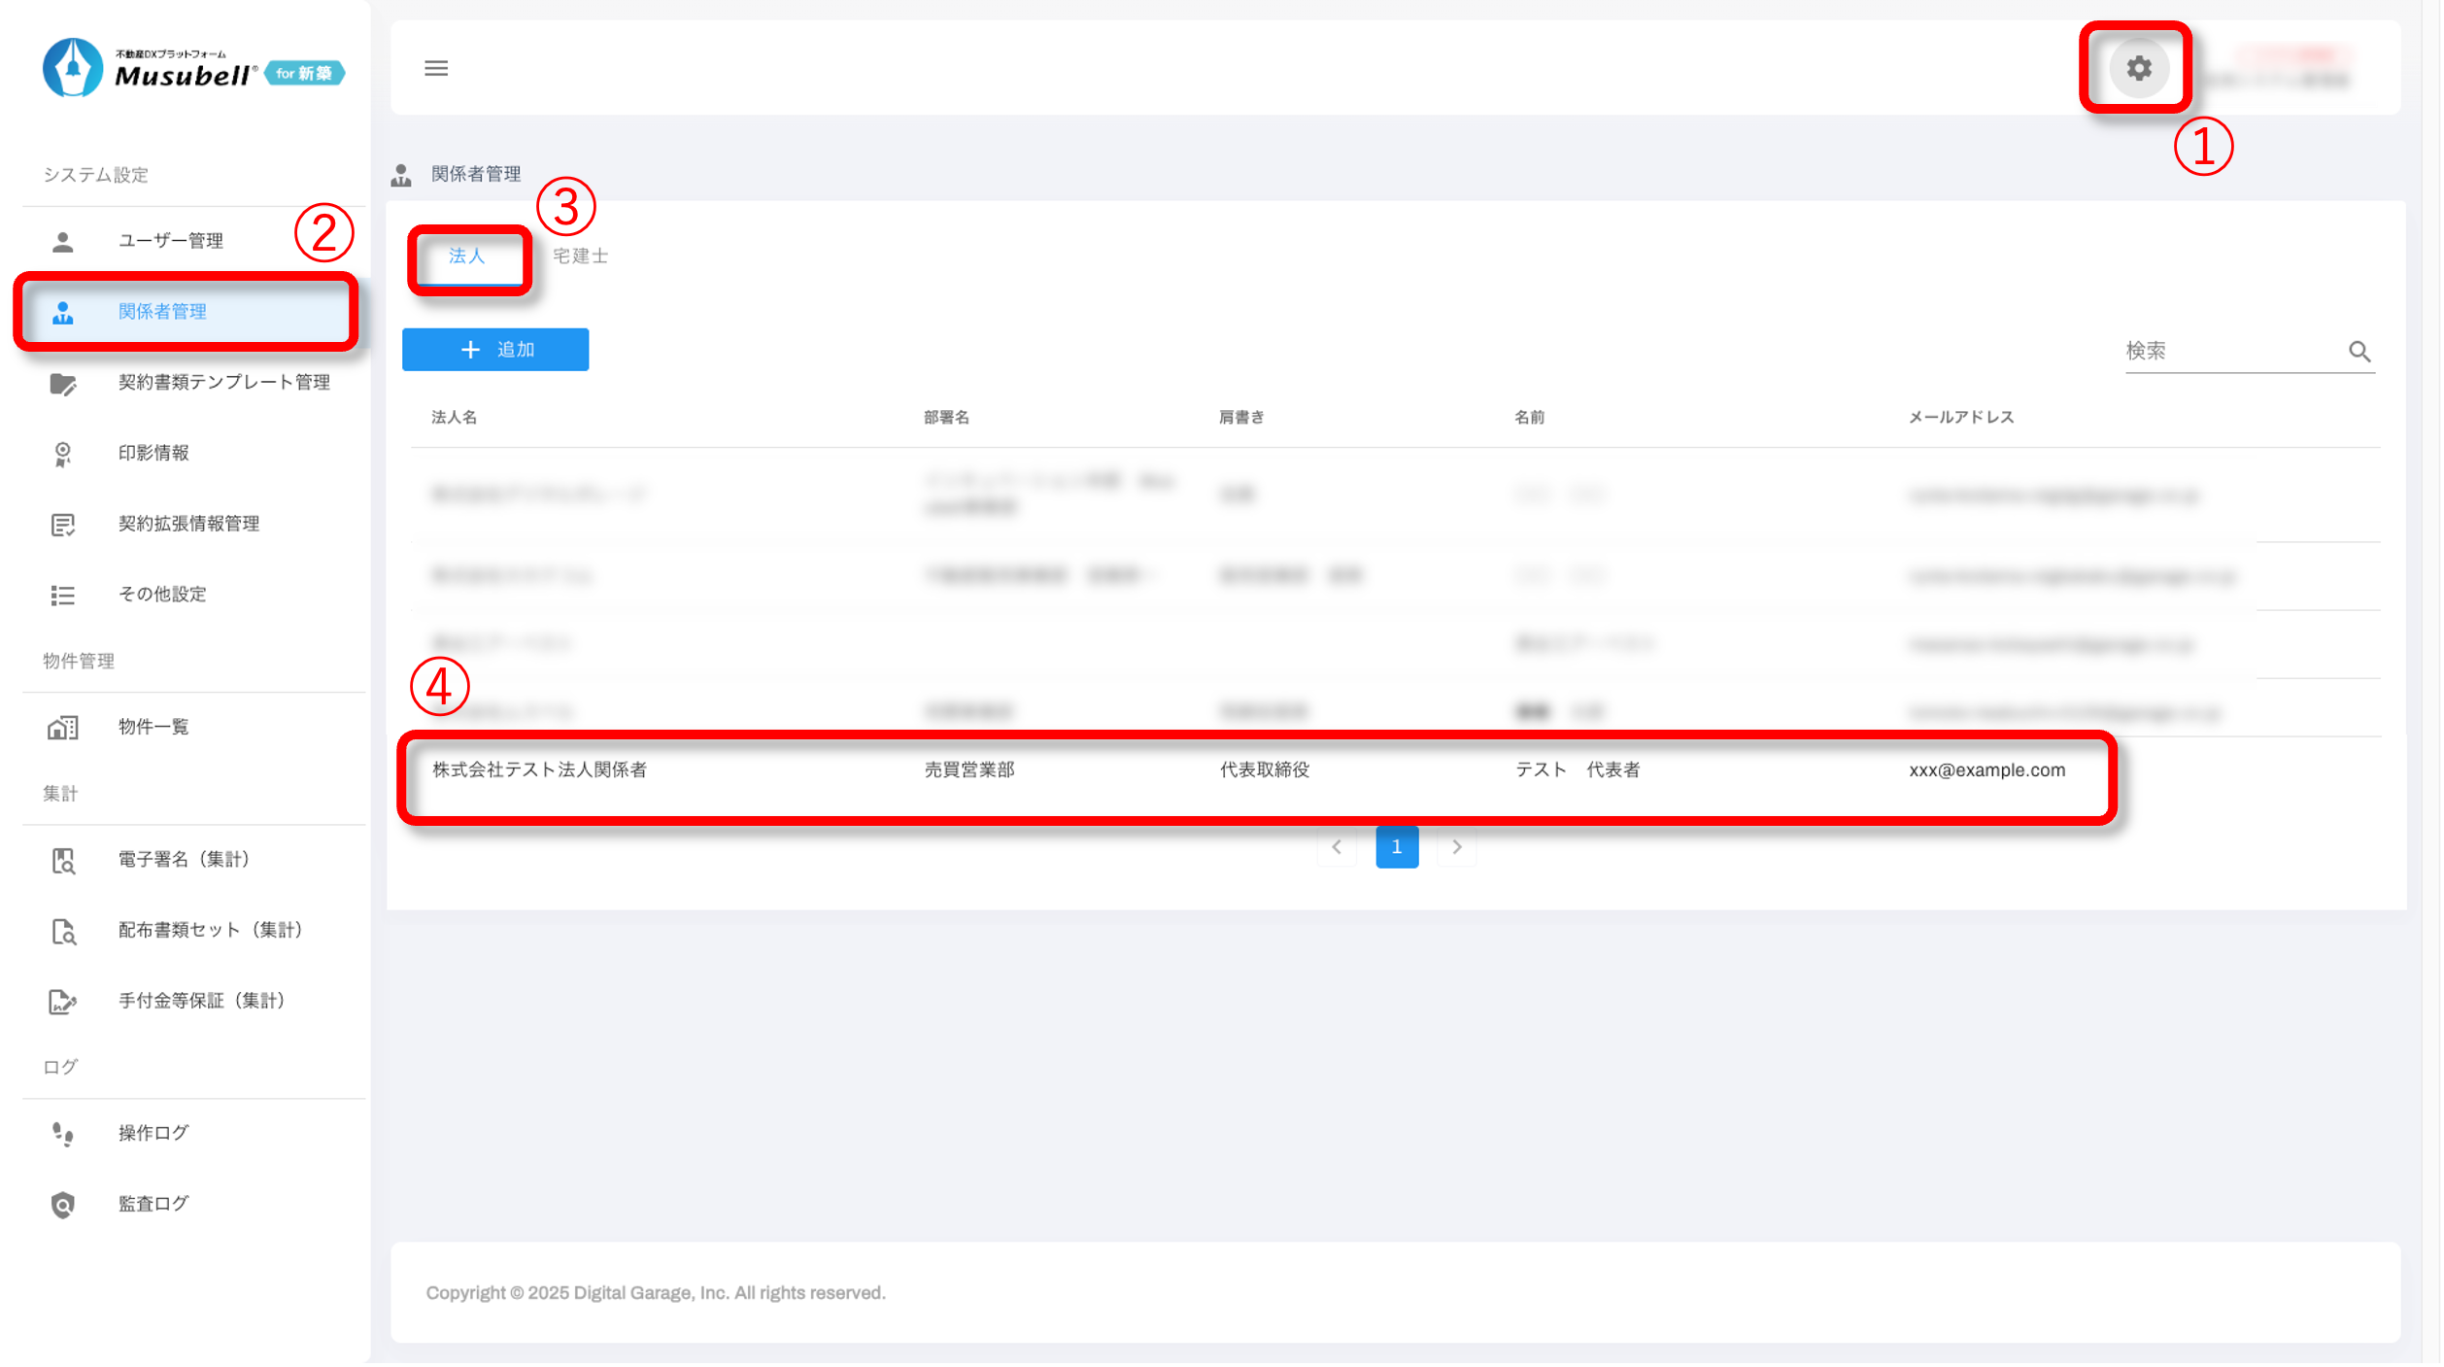
Task: Click the 検索 search input field
Action: [2229, 352]
